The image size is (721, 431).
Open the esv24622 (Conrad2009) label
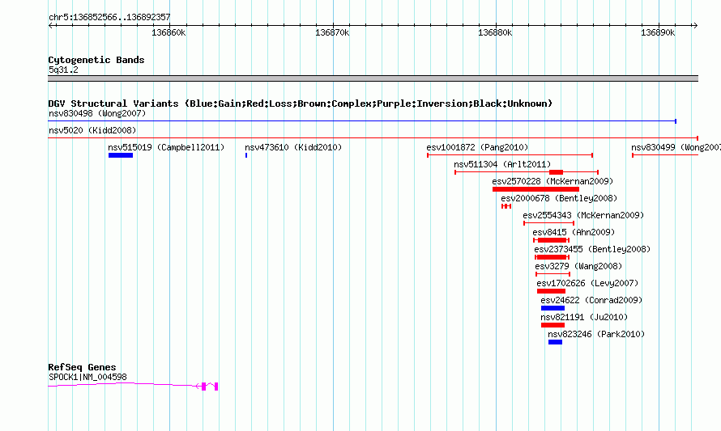tap(591, 300)
